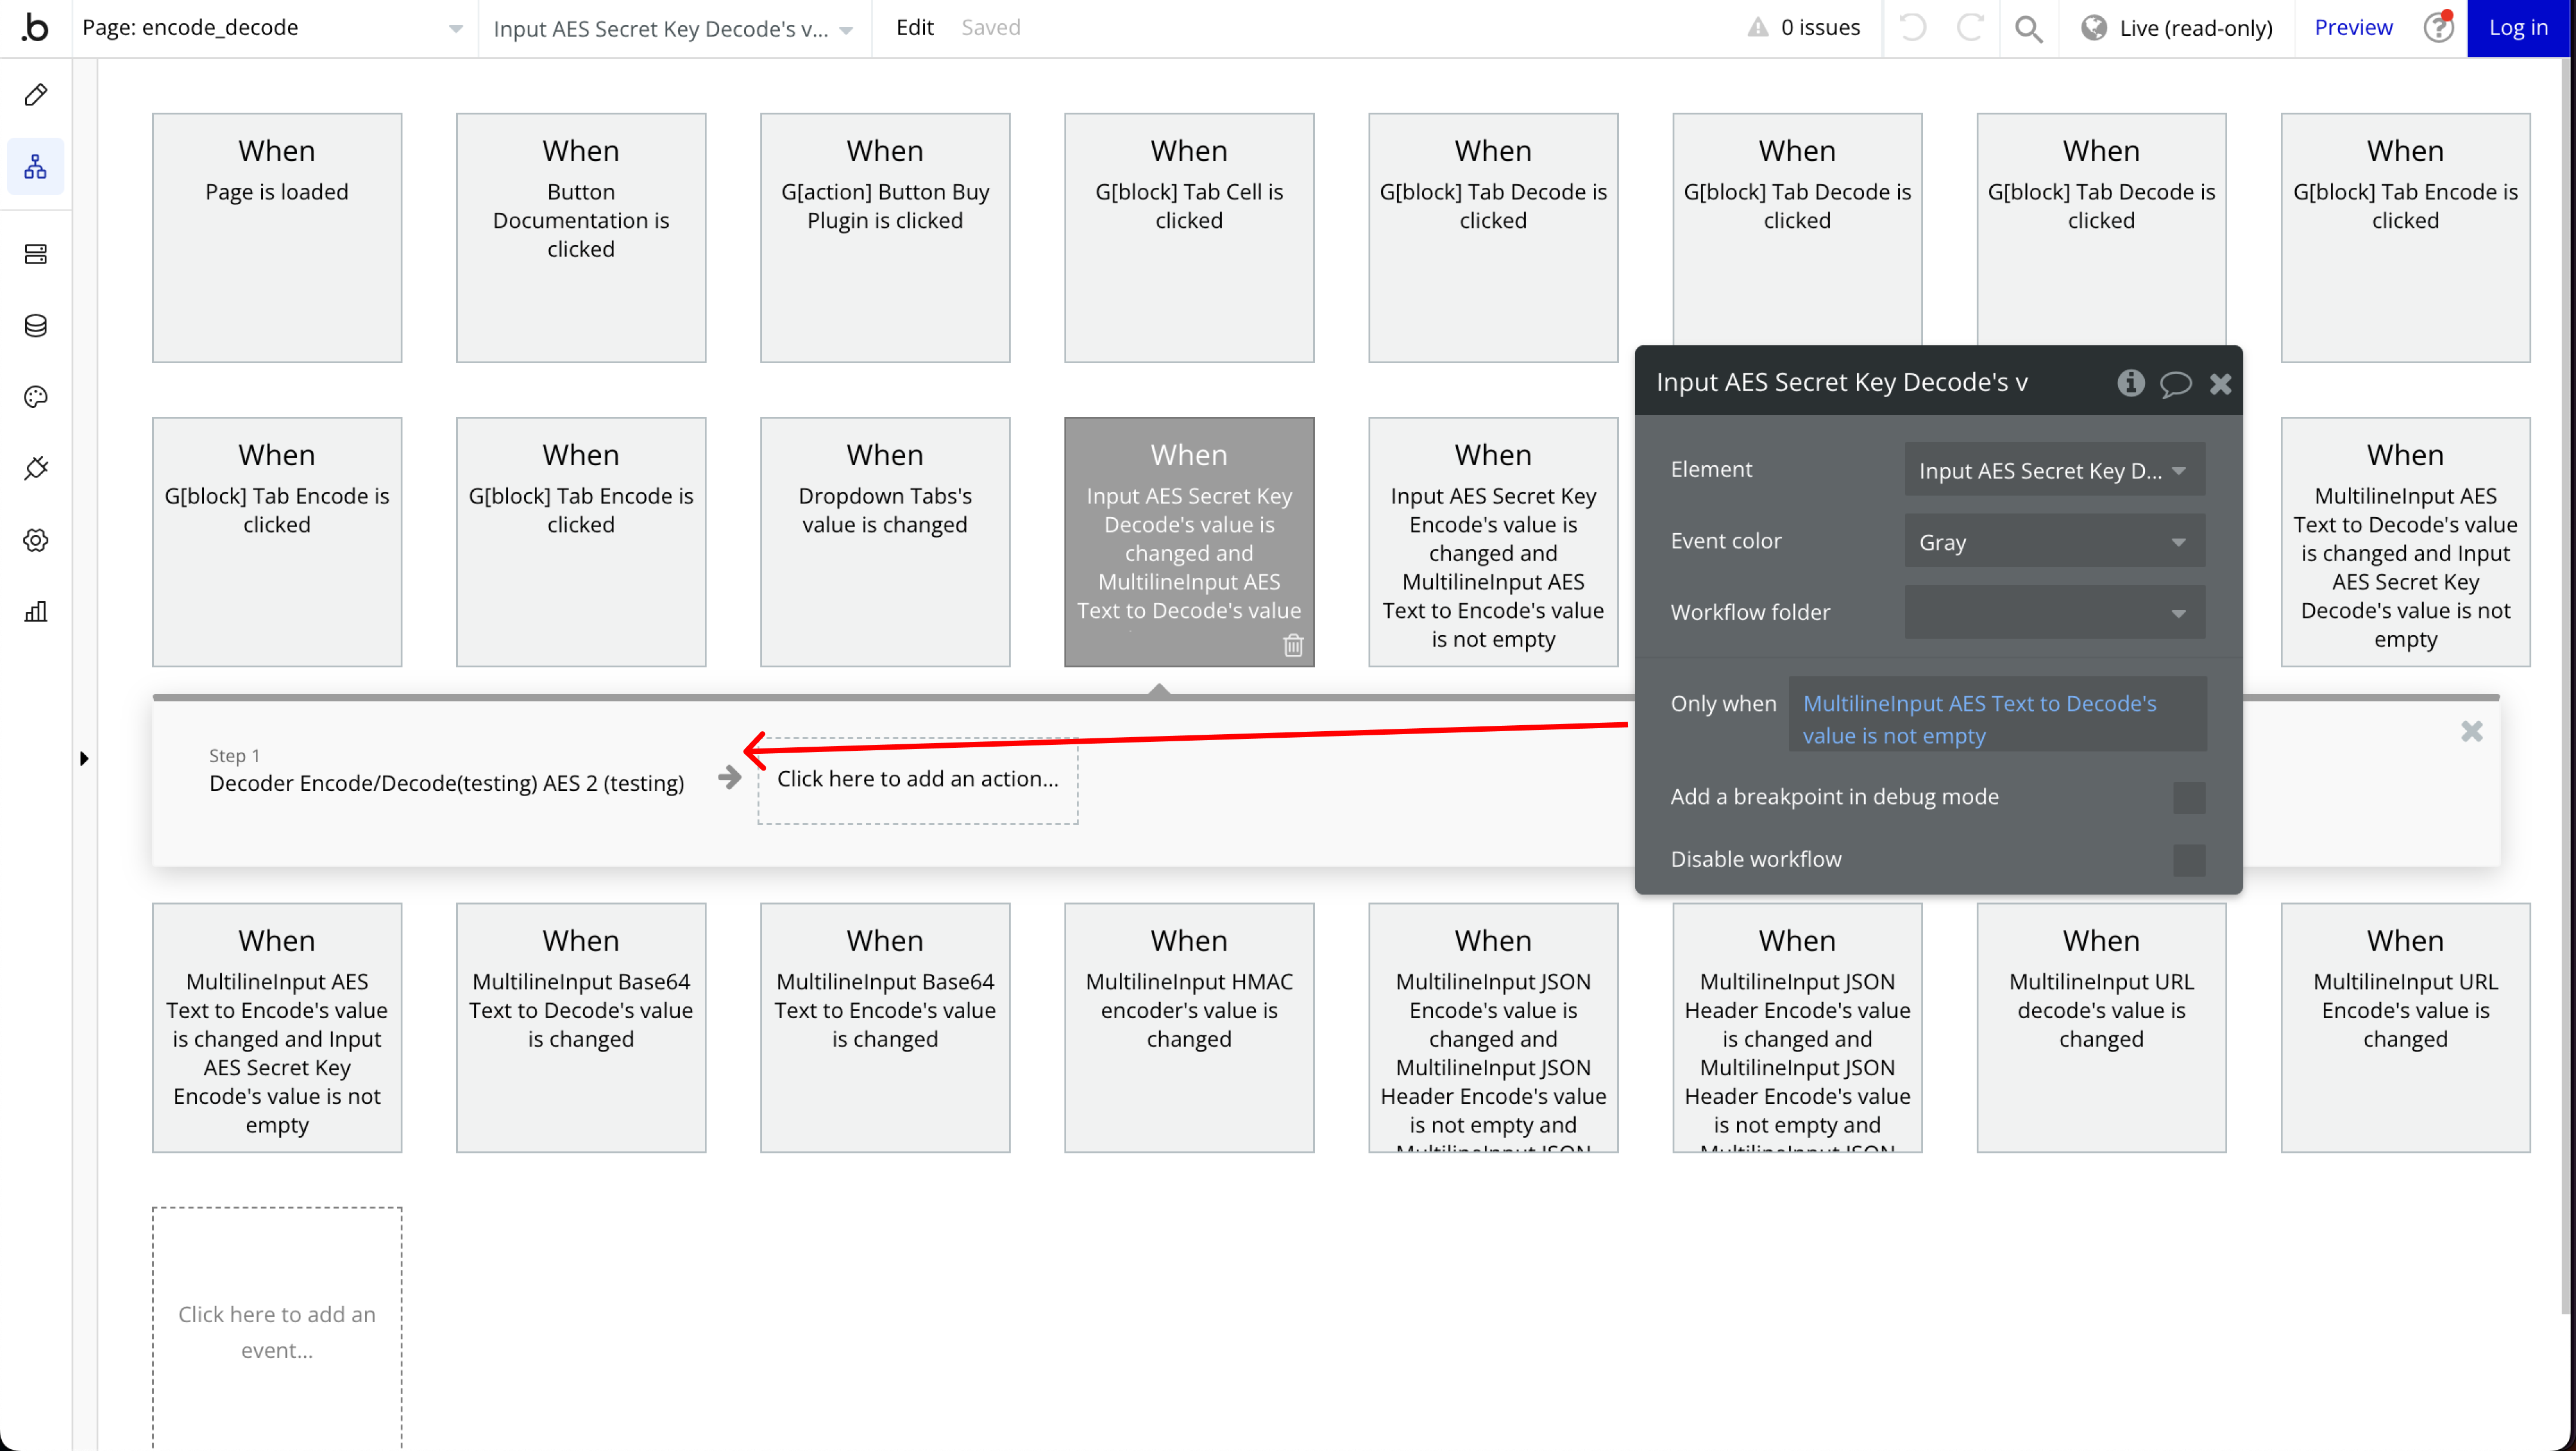Open the Event color dropdown
The width and height of the screenshot is (2576, 1451).
click(2054, 542)
